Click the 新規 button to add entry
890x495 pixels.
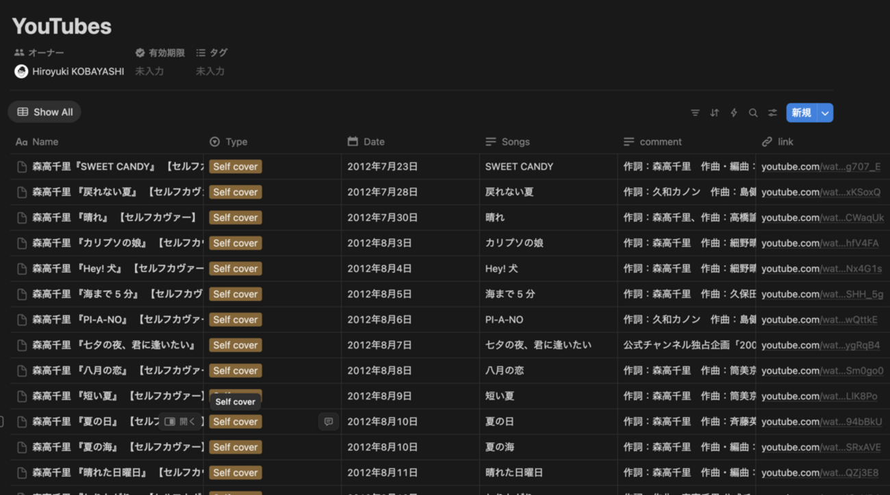(801, 113)
